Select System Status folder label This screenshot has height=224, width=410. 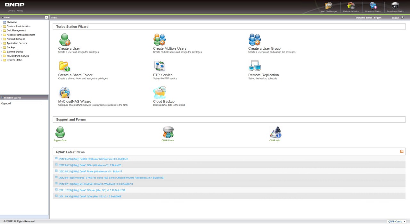pos(14,60)
